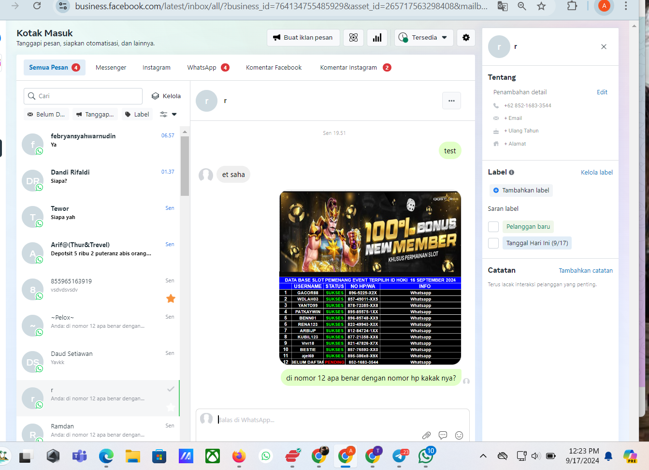Focus the Balas di WhatsApp reply box
649x470 pixels.
[332, 420]
